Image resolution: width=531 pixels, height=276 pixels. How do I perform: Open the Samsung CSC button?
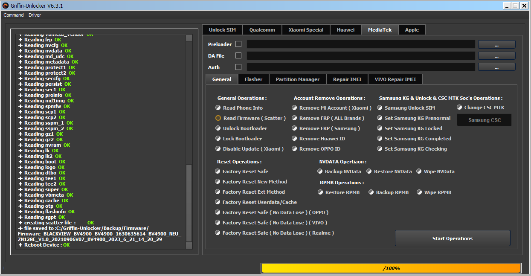click(x=484, y=120)
